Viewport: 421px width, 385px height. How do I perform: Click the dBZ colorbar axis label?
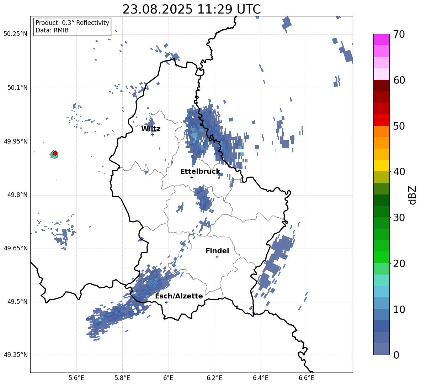pos(413,195)
